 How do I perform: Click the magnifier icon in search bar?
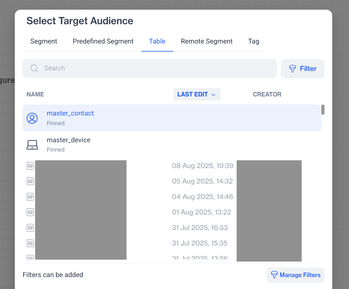(34, 68)
